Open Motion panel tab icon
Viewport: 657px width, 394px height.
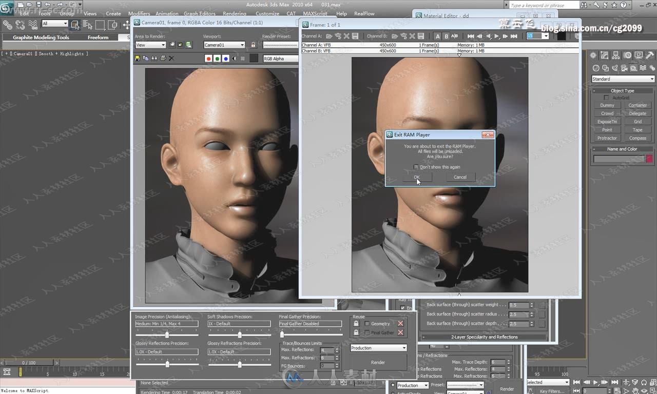point(628,55)
